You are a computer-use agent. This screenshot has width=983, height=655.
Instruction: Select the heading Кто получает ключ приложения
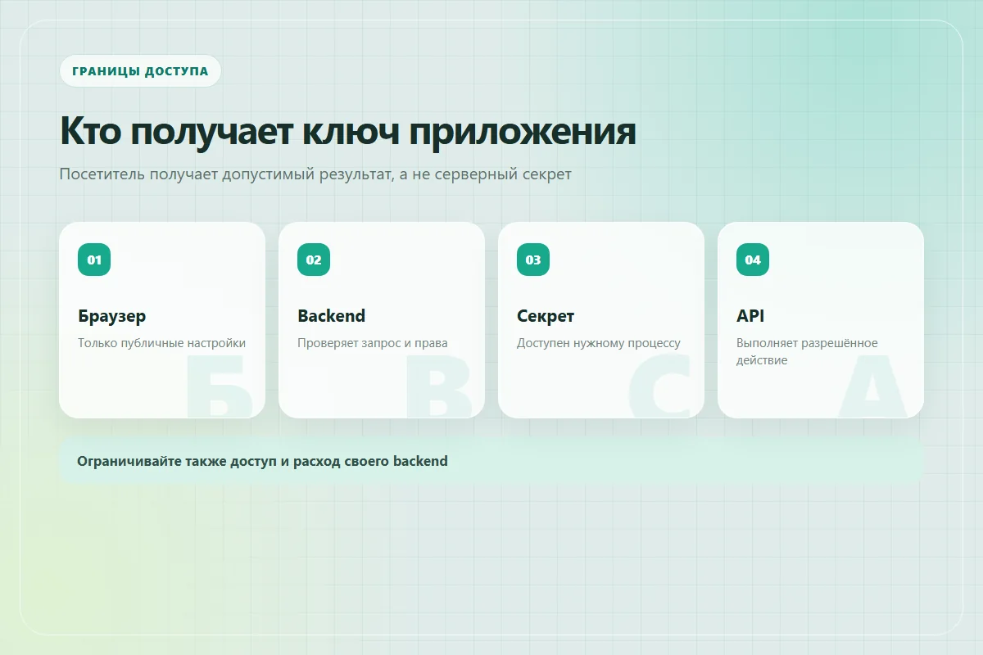pyautogui.click(x=348, y=131)
